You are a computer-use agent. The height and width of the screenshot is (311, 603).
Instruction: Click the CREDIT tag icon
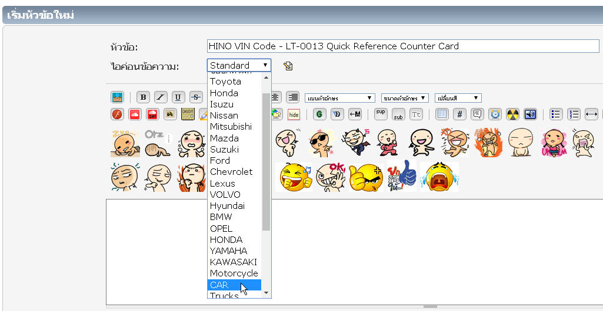188,114
